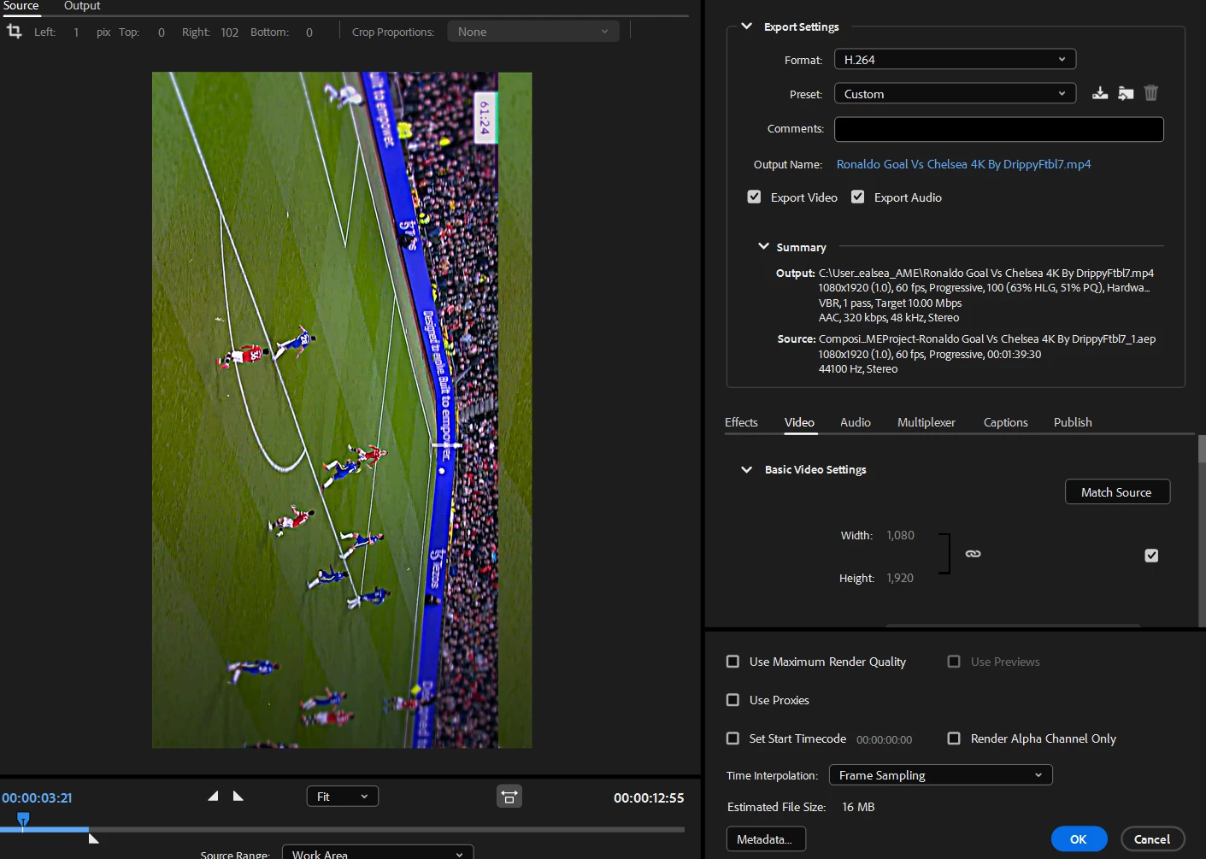The height and width of the screenshot is (859, 1206).
Task: Click the Cancel button
Action: point(1152,839)
